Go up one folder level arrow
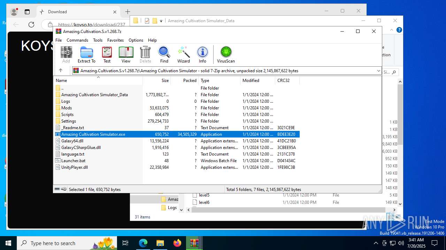The image size is (446, 250). (x=61, y=70)
